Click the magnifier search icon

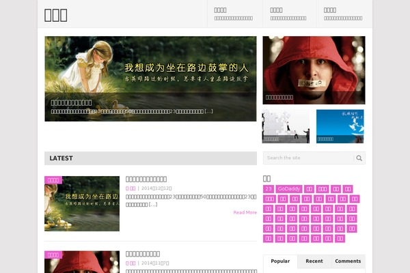click(x=359, y=158)
